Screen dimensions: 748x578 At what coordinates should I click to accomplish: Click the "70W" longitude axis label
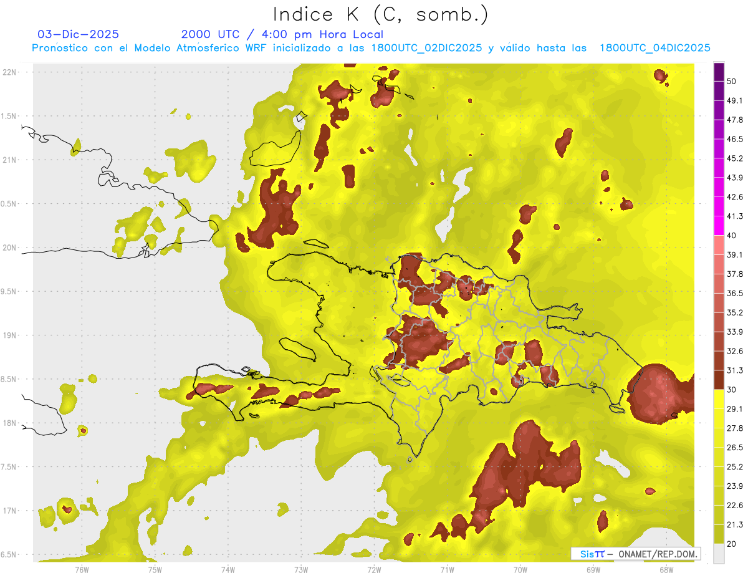tap(520, 570)
